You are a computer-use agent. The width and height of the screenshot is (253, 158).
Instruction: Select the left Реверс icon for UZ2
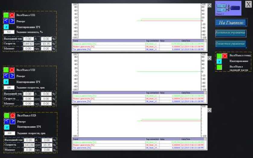[x=6, y=76]
